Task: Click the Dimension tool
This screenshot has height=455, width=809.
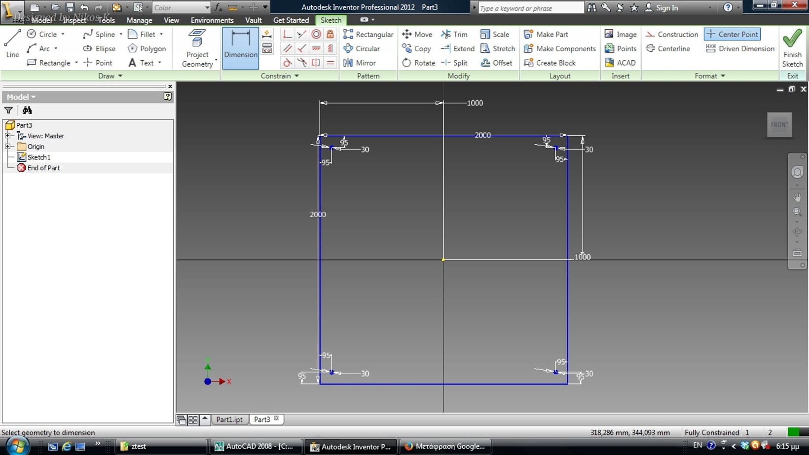Action: click(240, 44)
